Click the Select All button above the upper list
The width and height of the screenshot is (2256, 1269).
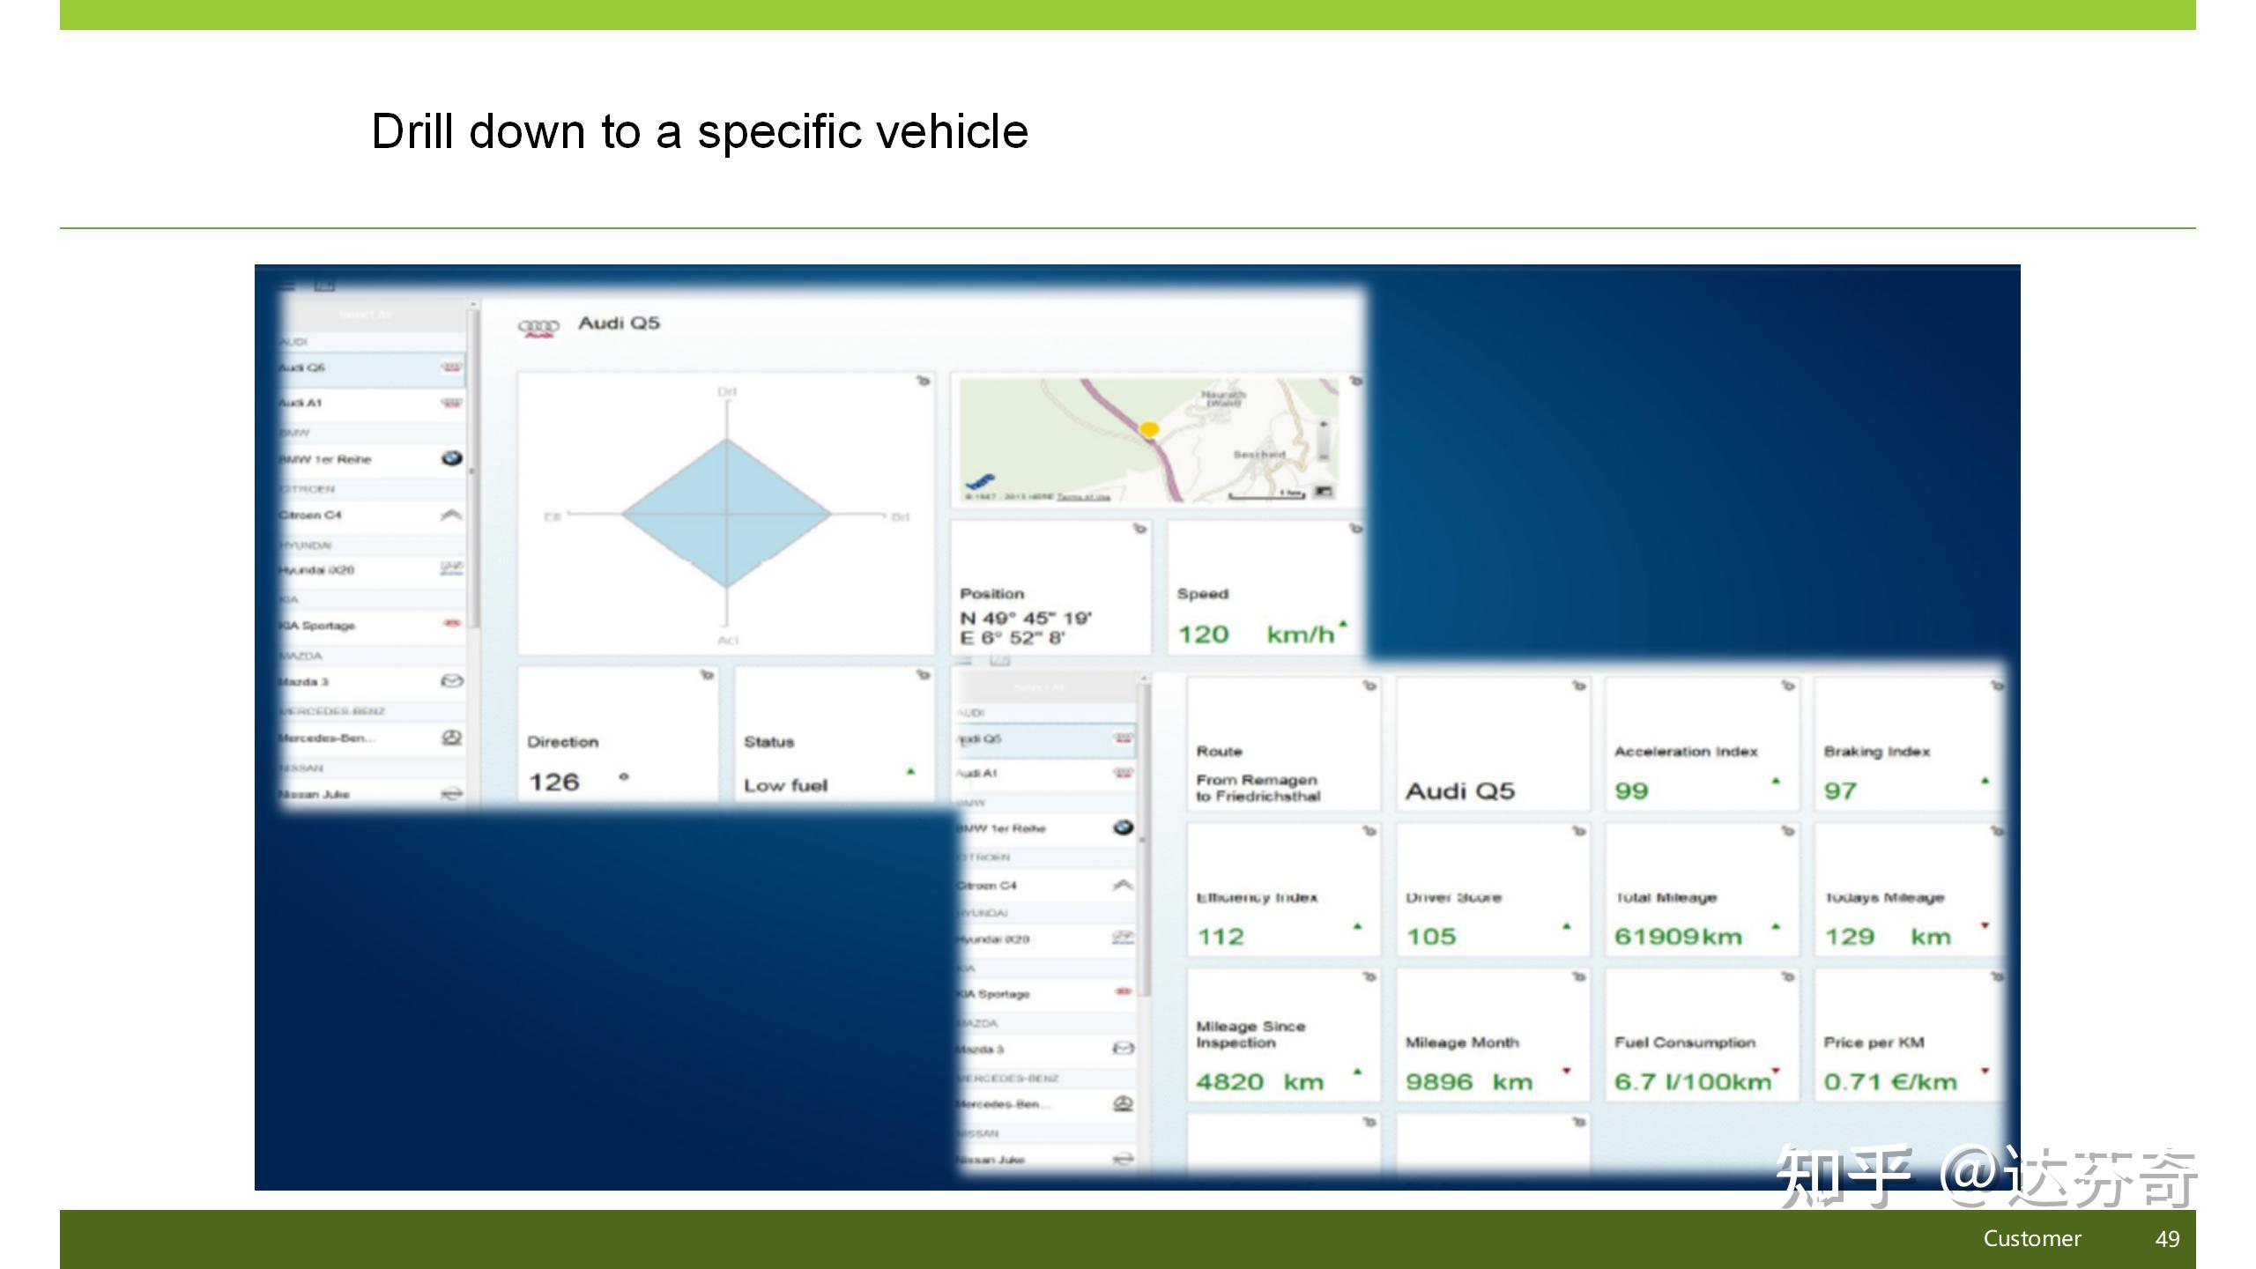(x=372, y=315)
